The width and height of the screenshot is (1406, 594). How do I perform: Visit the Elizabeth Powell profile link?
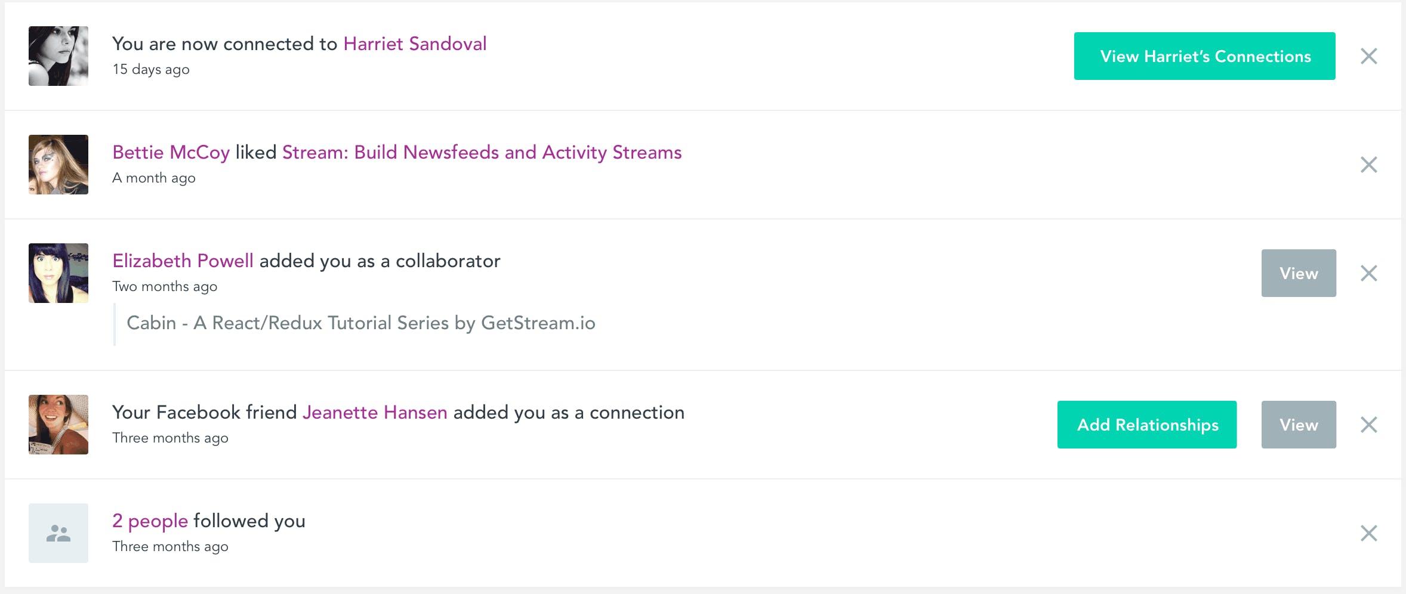coord(183,261)
